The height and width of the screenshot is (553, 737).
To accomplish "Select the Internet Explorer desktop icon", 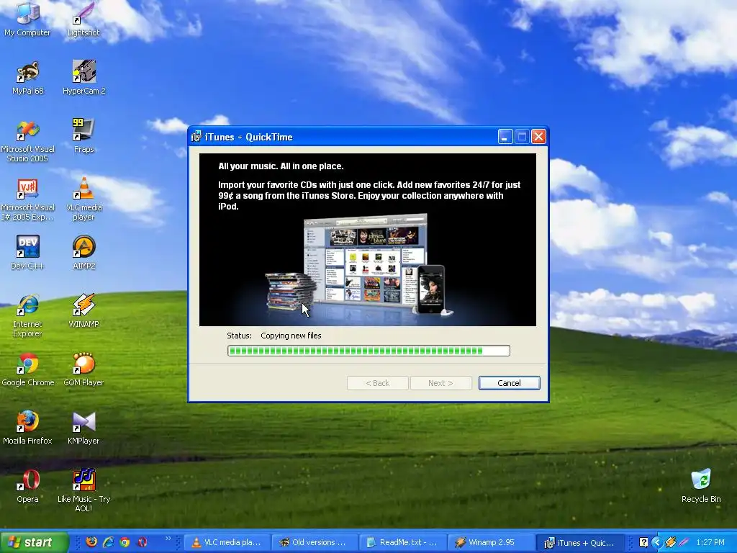I will [x=28, y=316].
